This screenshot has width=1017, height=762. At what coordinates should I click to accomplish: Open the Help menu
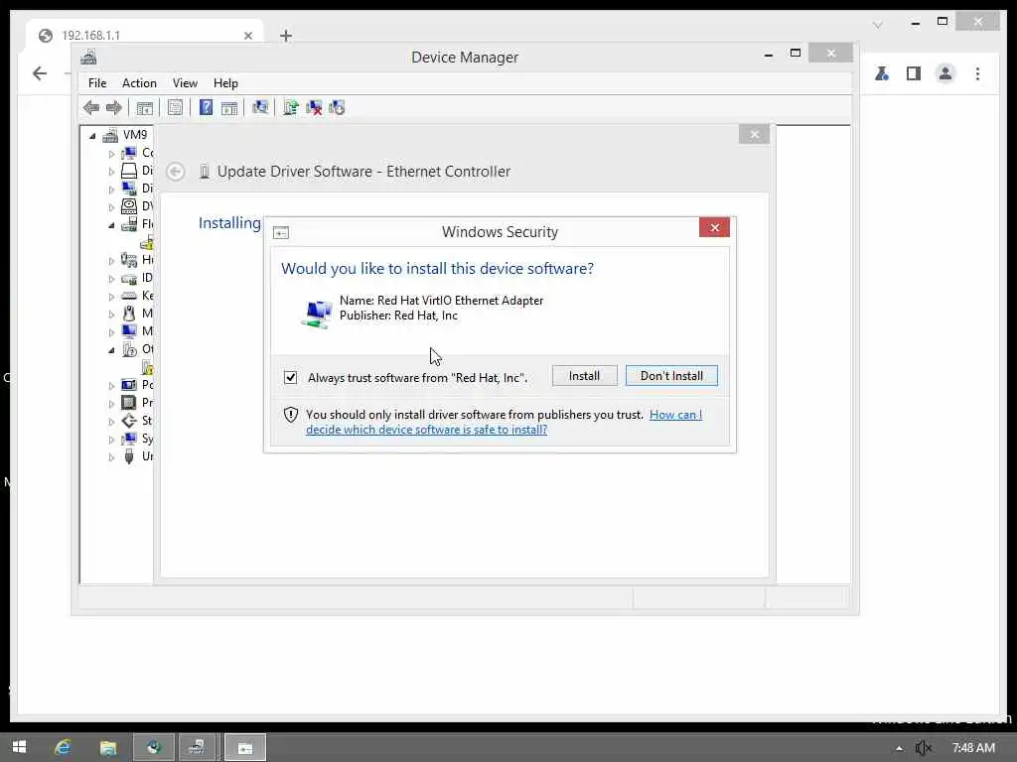click(225, 83)
